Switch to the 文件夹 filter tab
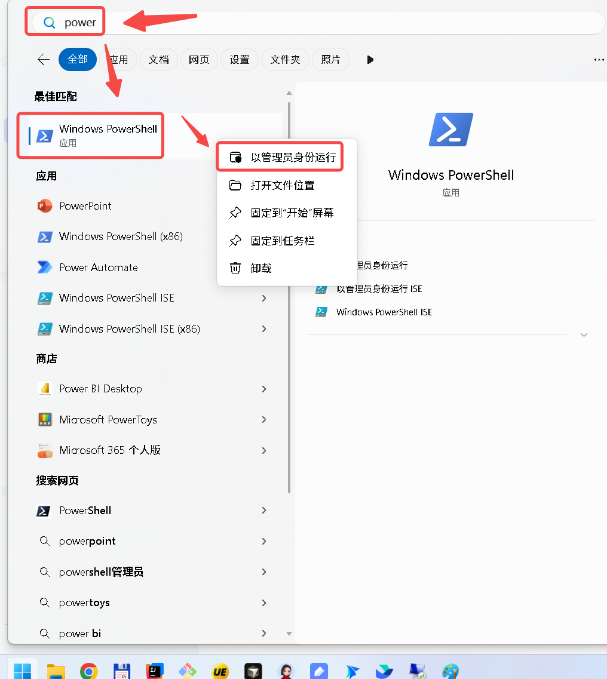607x679 pixels. pos(285,59)
